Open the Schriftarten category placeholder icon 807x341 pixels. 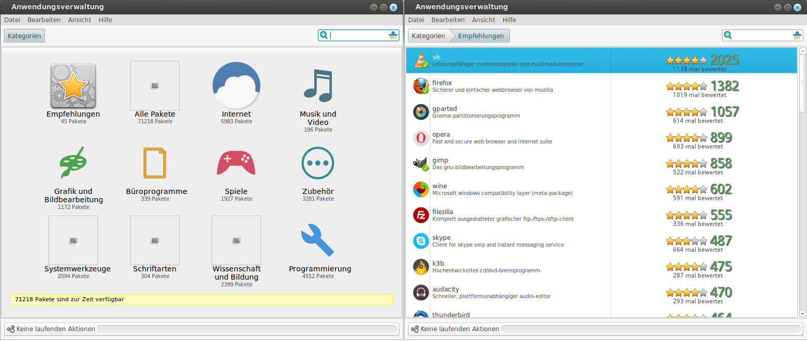(x=155, y=240)
